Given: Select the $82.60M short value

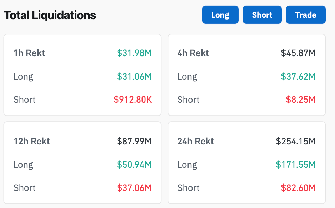Looking at the screenshot, I should pyautogui.click(x=298, y=188).
